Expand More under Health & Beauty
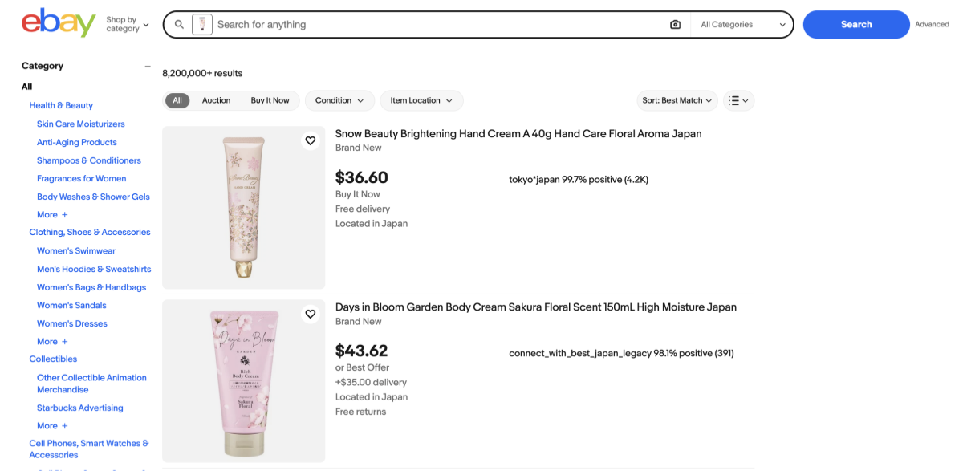 (x=52, y=215)
